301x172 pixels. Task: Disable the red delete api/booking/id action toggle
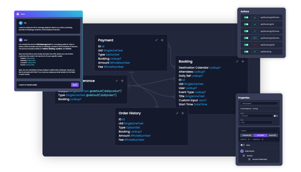[246, 45]
